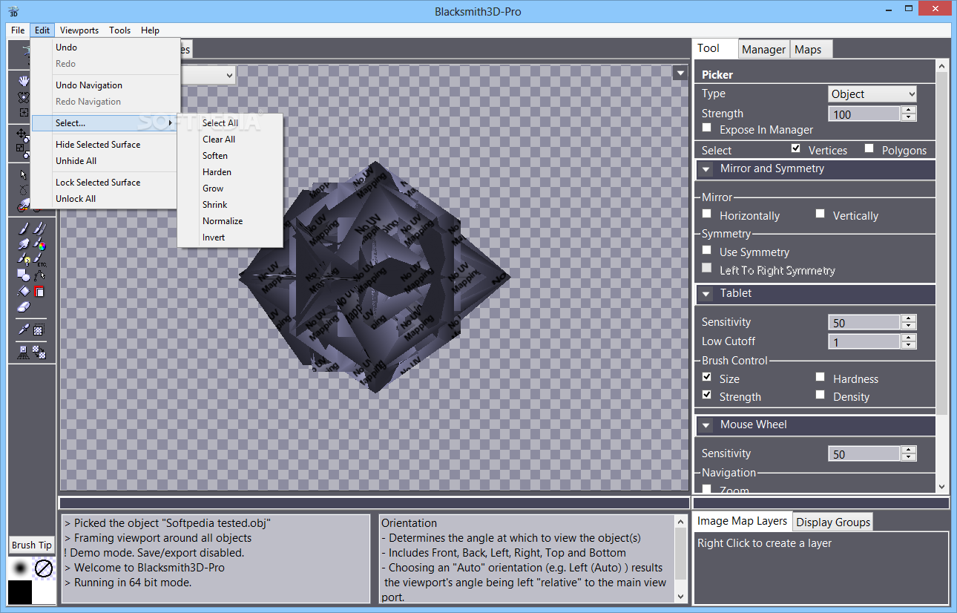Click Orientation help scroll down arrow
Image resolution: width=957 pixels, height=613 pixels.
click(681, 597)
